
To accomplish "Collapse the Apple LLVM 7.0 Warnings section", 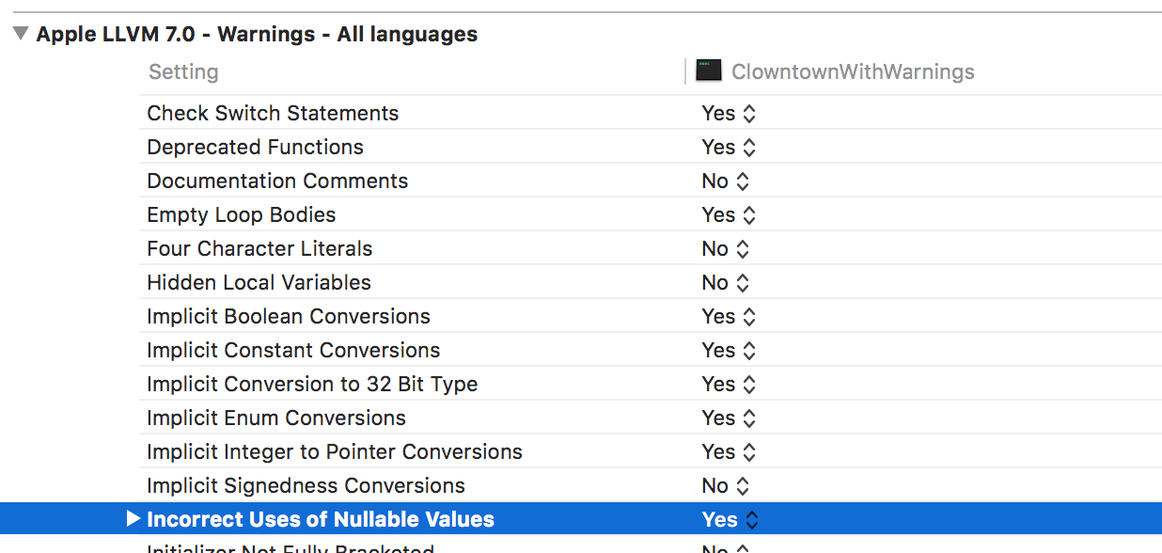I will click(21, 35).
